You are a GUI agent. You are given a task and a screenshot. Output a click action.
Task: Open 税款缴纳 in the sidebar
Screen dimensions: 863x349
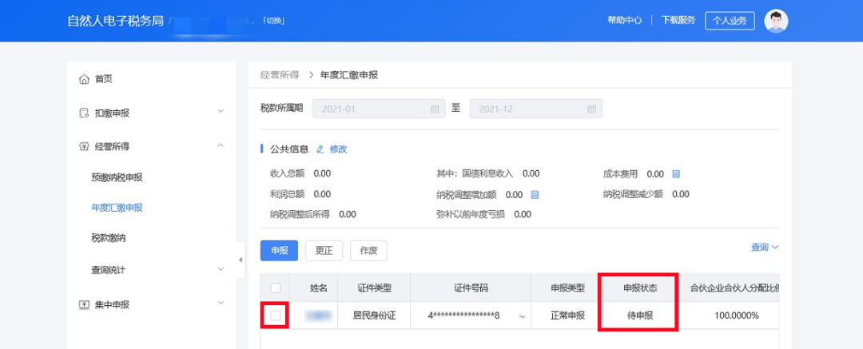(108, 238)
